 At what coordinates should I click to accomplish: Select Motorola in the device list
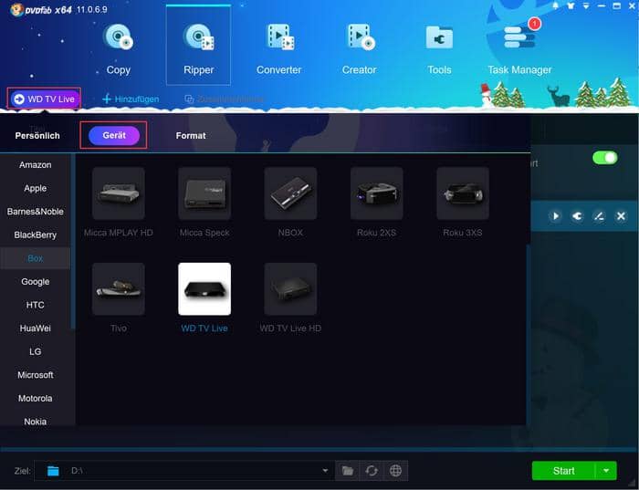(36, 399)
